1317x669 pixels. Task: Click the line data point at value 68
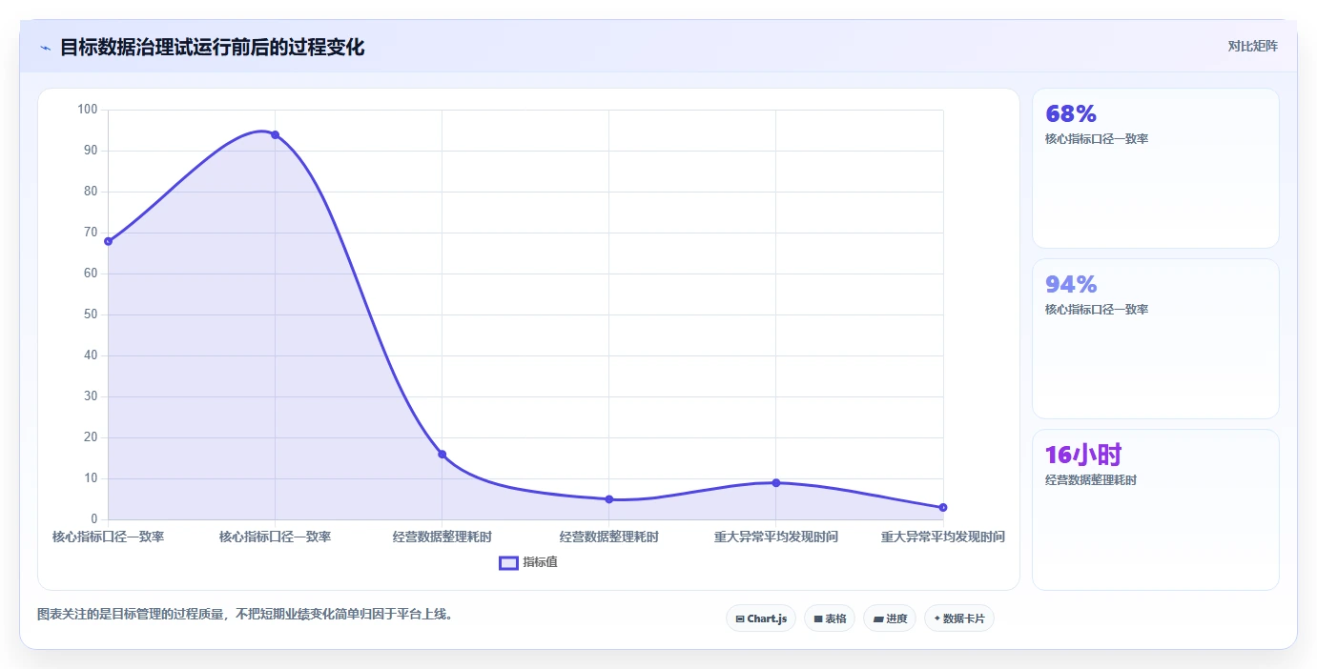(108, 241)
